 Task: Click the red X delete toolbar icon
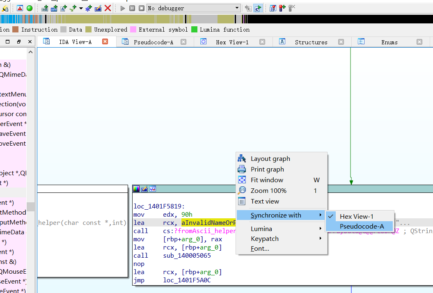108,8
